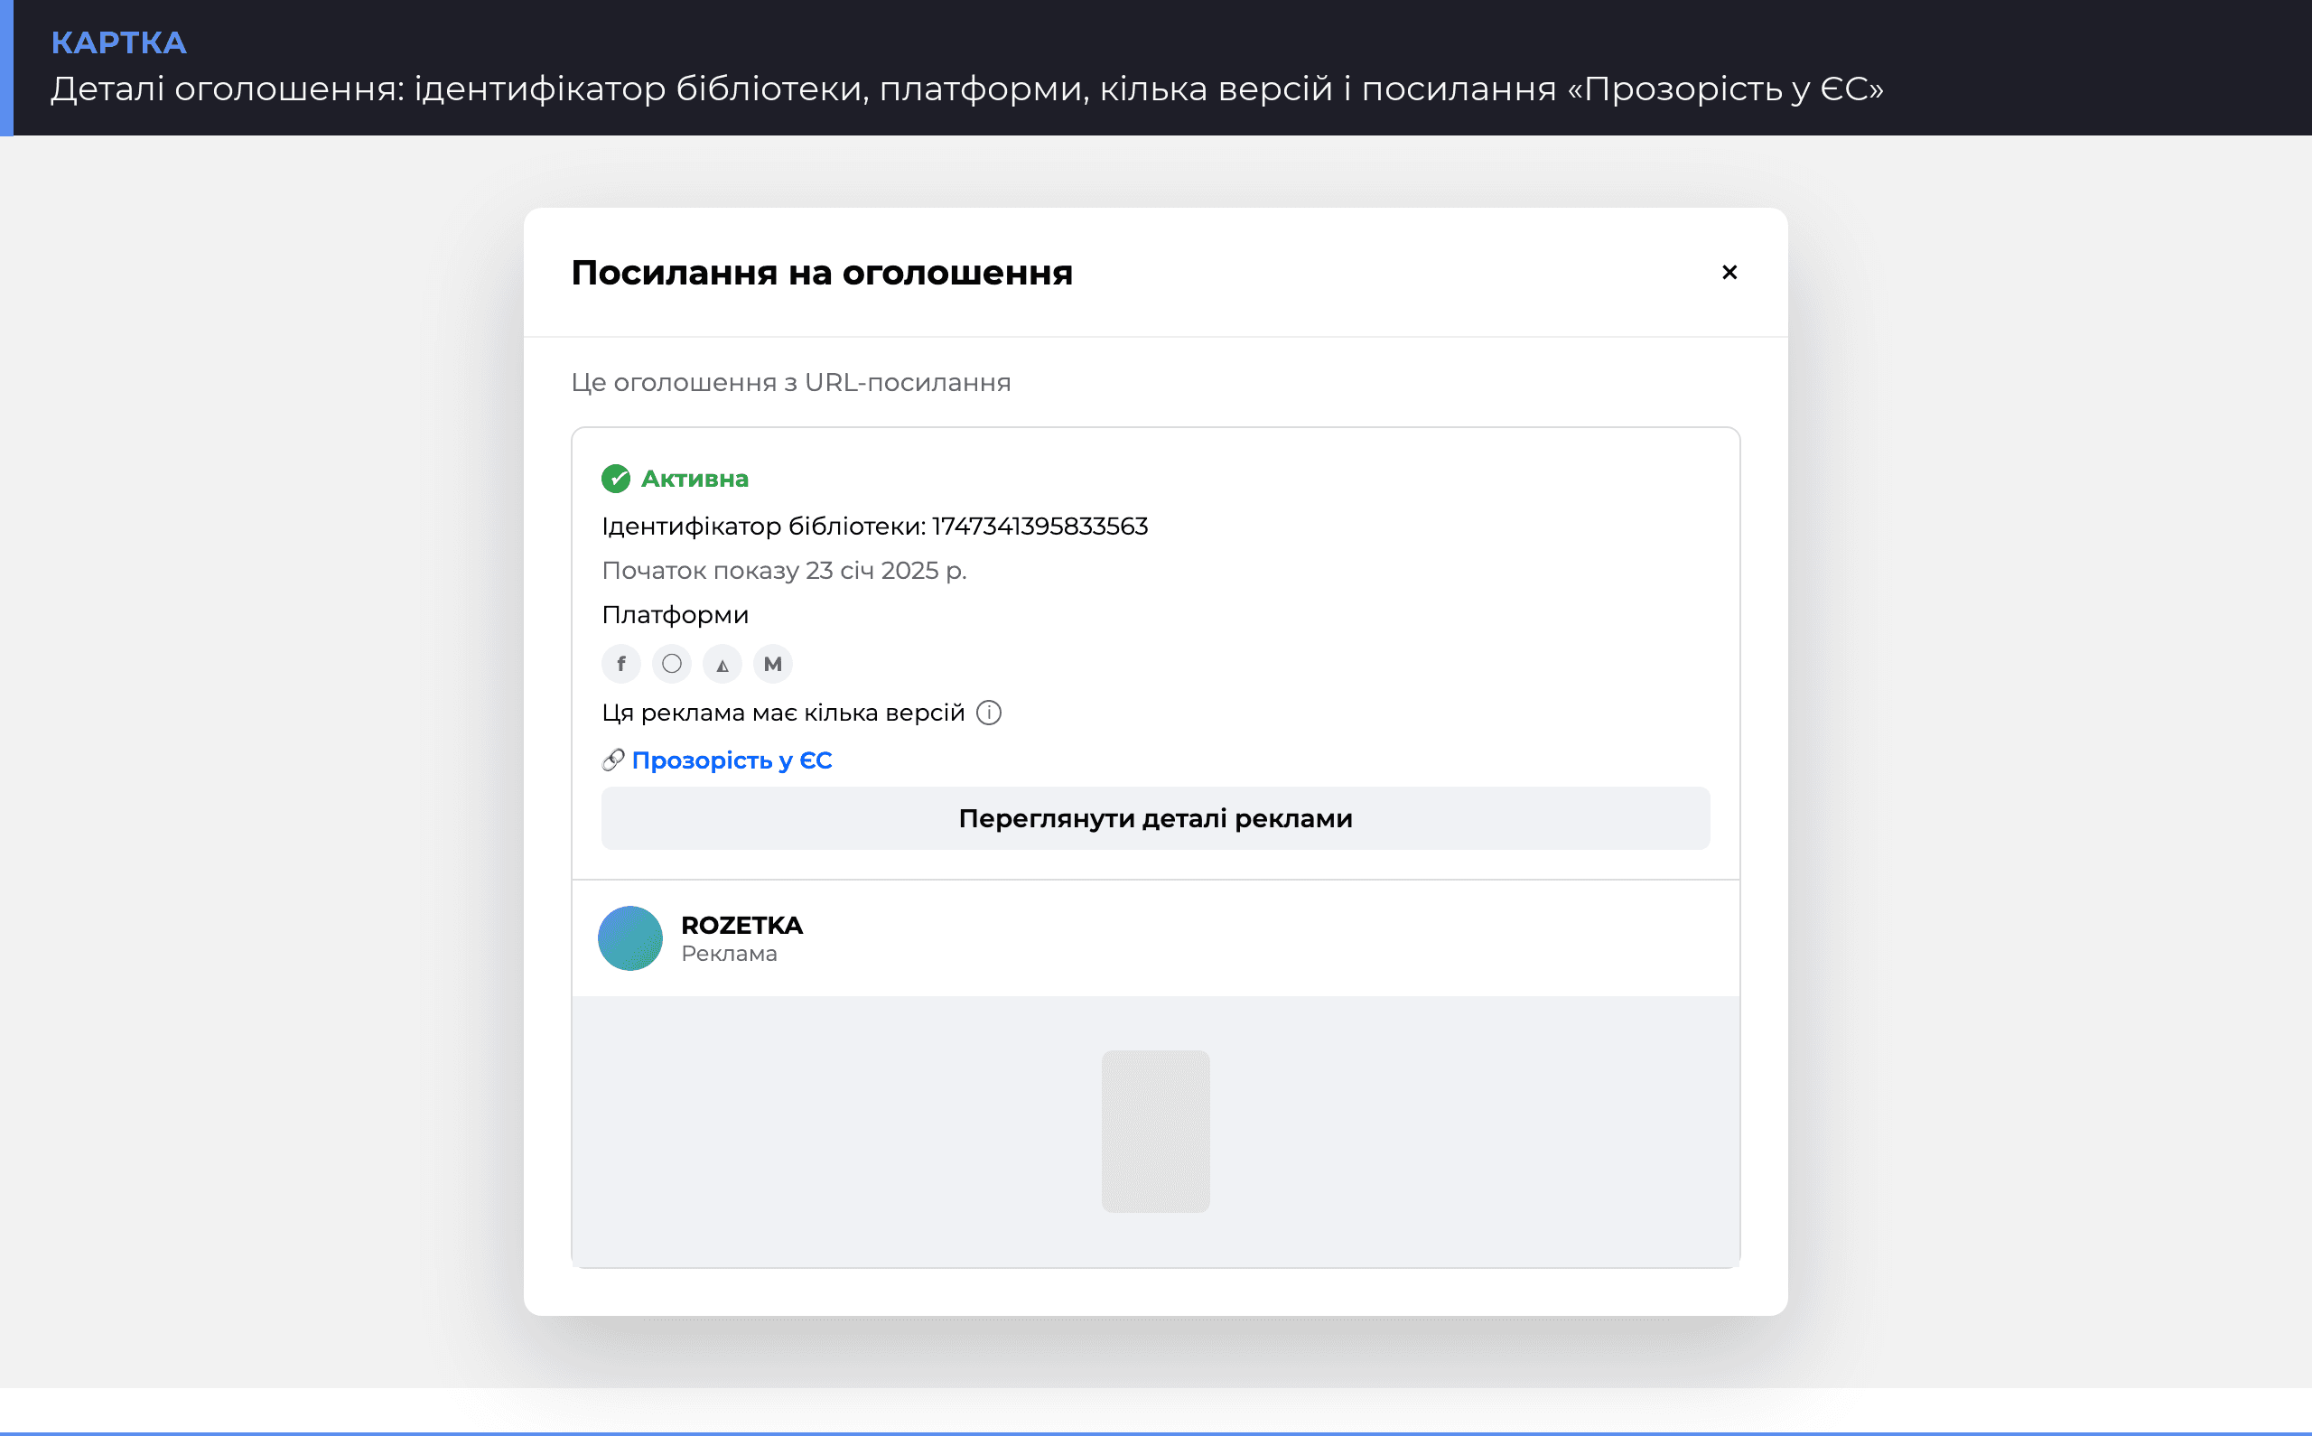Click the Messenger M platform icon

(773, 664)
